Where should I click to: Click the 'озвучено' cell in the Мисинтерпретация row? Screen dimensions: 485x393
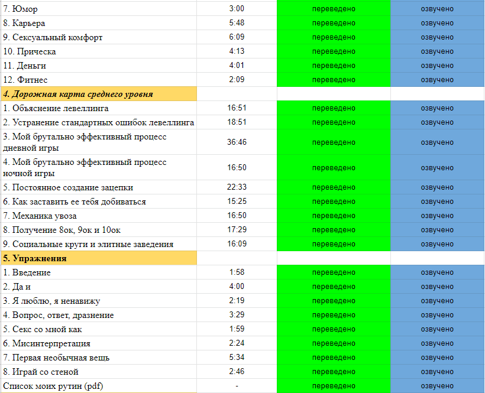coord(437,343)
